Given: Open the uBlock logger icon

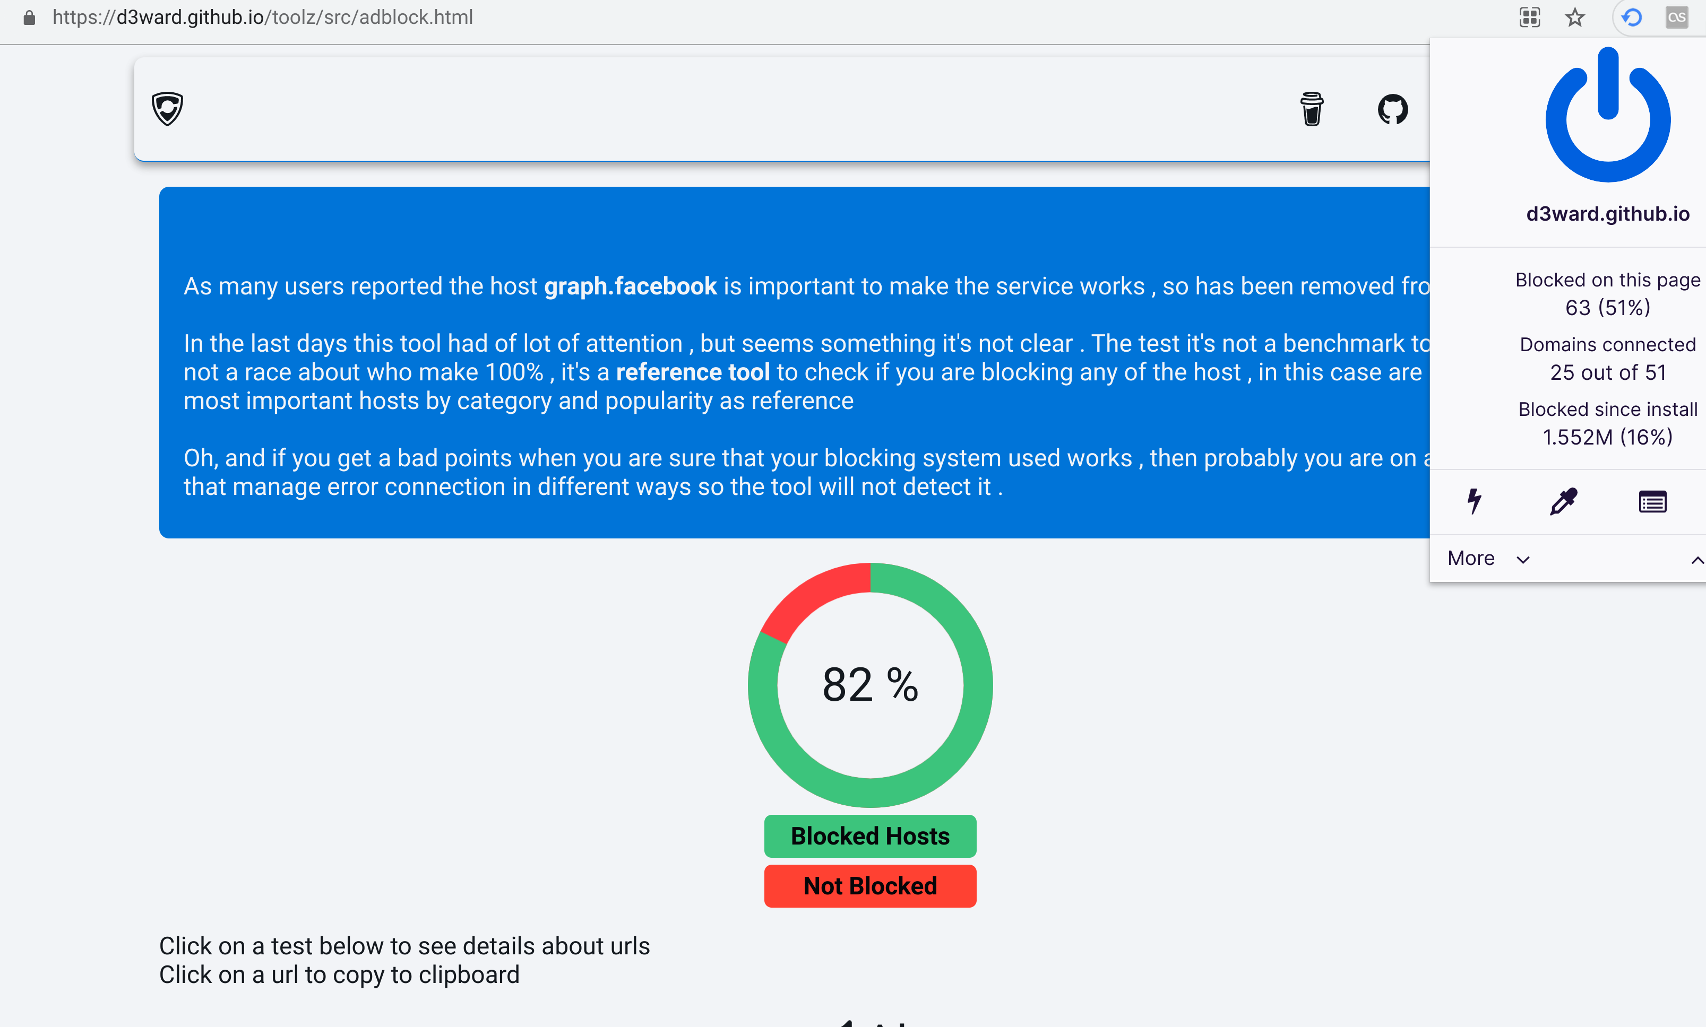Looking at the screenshot, I should [1652, 502].
